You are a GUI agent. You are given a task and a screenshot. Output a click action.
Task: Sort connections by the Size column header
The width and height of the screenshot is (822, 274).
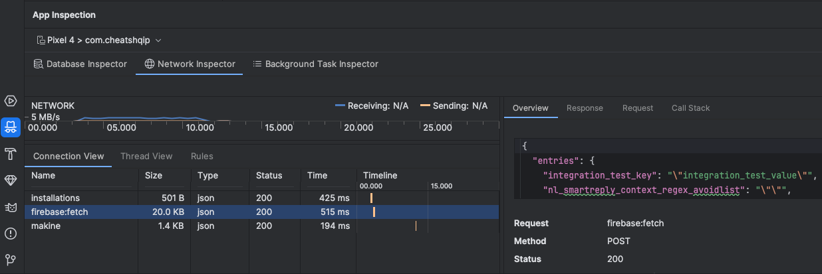pos(154,176)
